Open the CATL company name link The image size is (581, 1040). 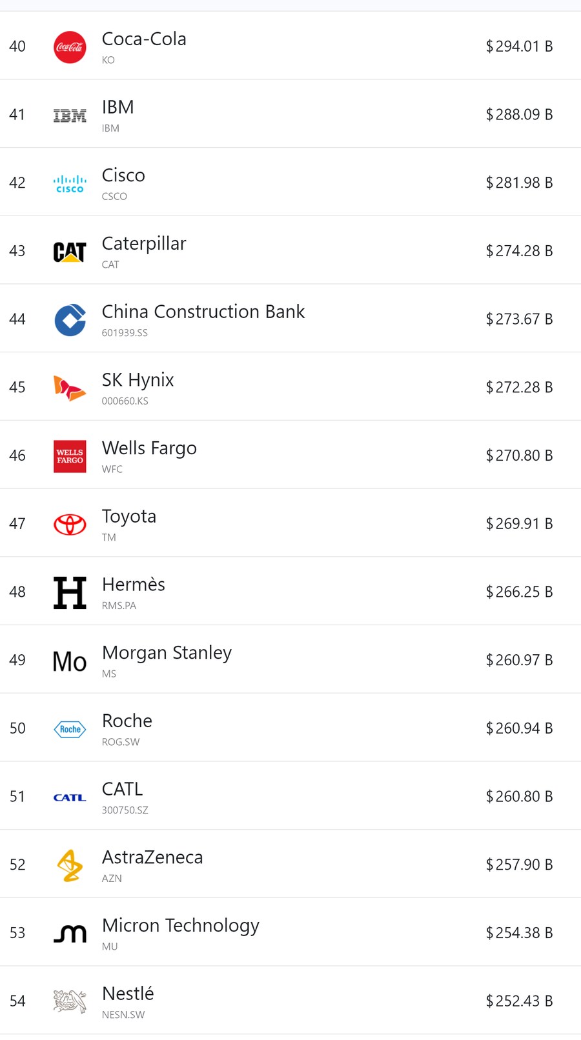pos(123,789)
